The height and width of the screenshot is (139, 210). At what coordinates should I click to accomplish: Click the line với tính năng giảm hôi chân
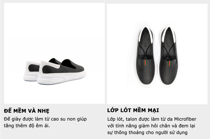click(151, 126)
